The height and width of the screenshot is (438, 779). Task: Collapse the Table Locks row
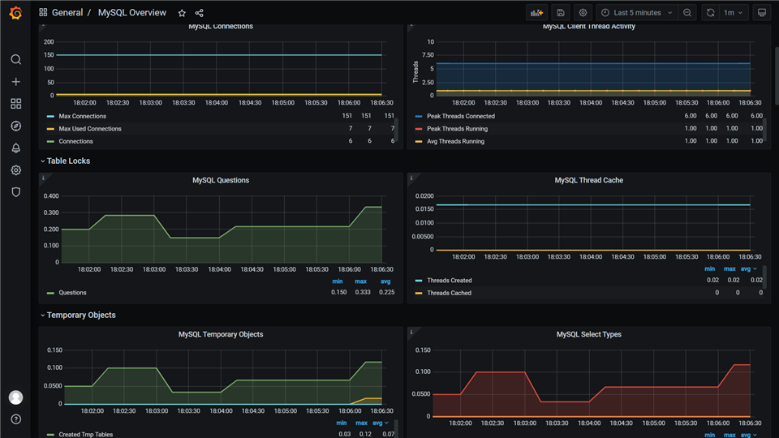tap(65, 161)
